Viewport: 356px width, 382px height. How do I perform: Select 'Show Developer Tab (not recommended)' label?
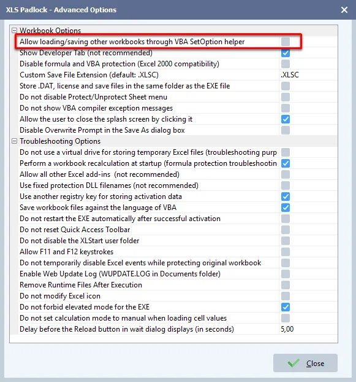(x=86, y=53)
